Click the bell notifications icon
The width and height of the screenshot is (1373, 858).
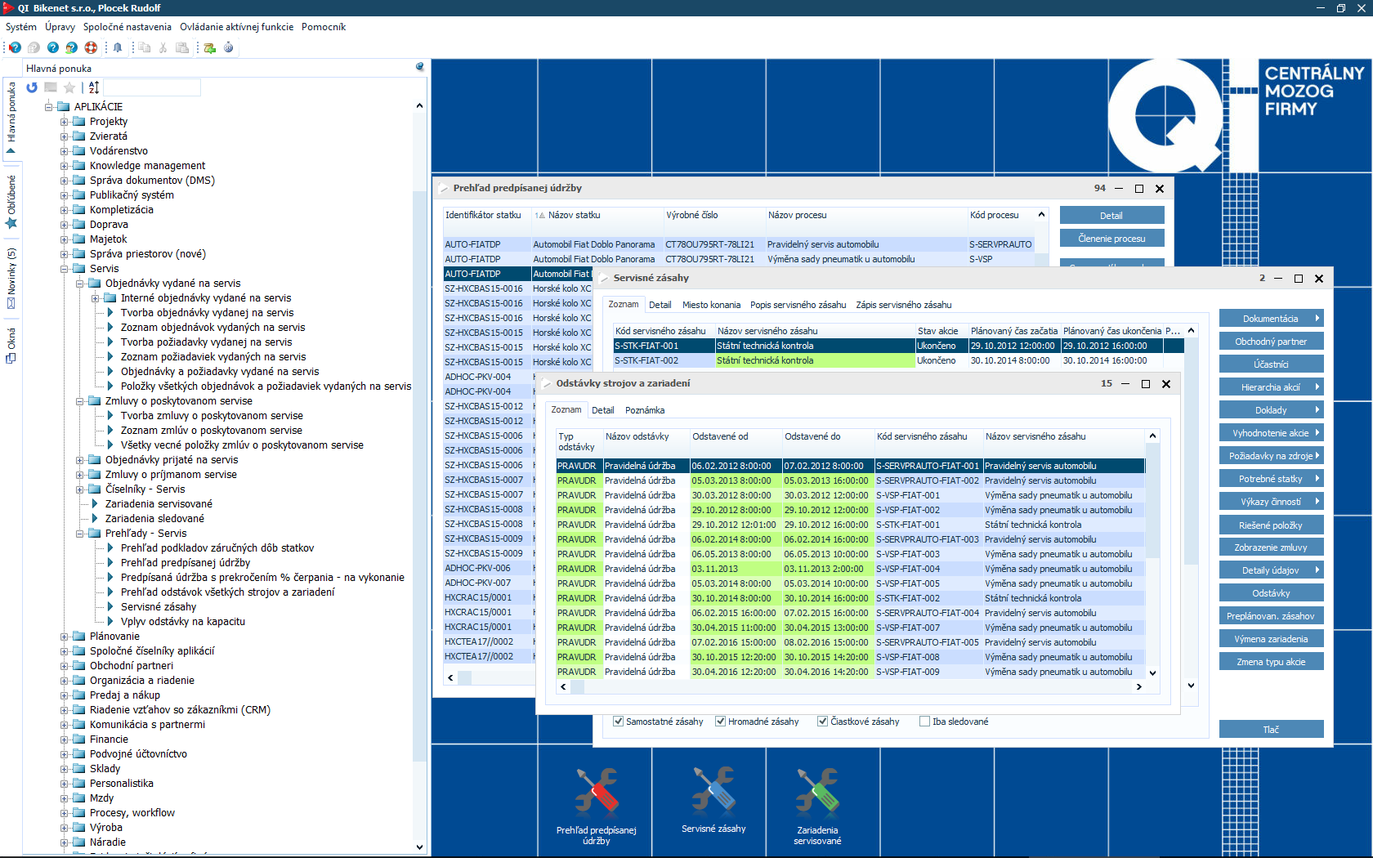(118, 47)
